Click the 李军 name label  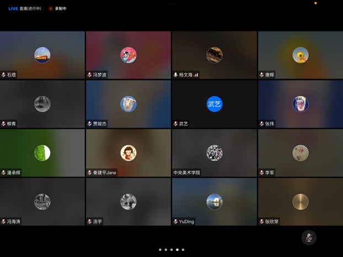(x=270, y=173)
